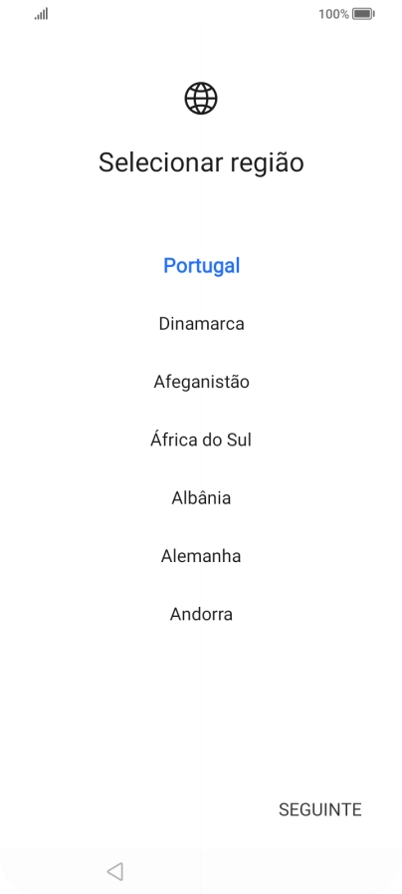This screenshot has width=402, height=894.
Task: Choose Albânia as the region
Action: [x=202, y=497]
